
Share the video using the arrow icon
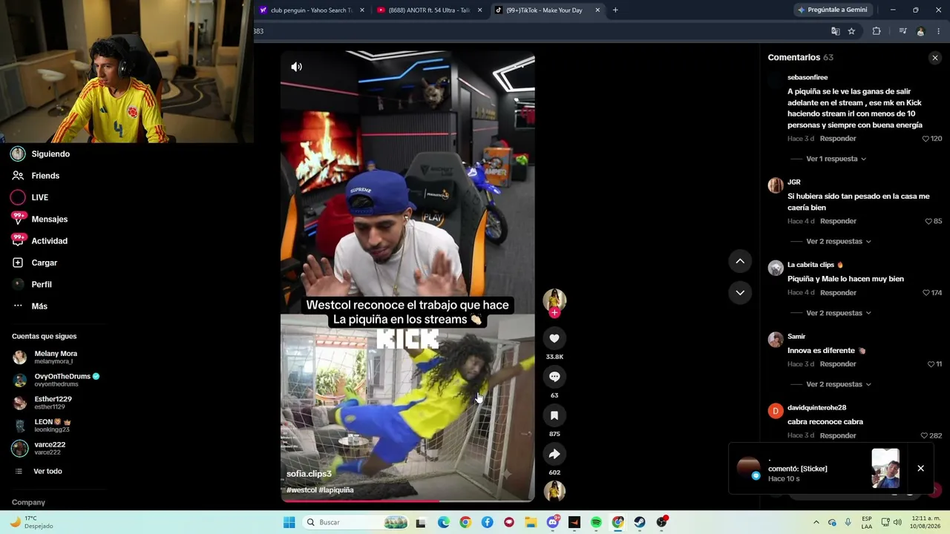pyautogui.click(x=554, y=454)
